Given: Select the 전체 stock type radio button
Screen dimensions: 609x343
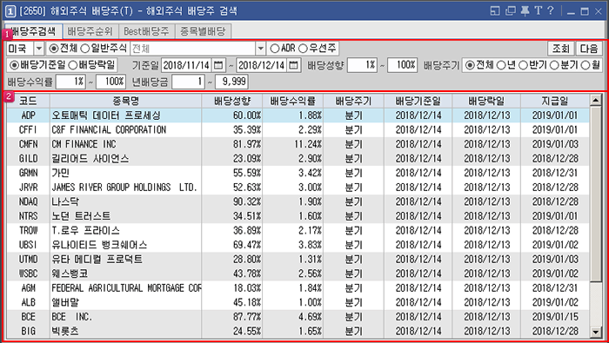Looking at the screenshot, I should click(x=54, y=49).
